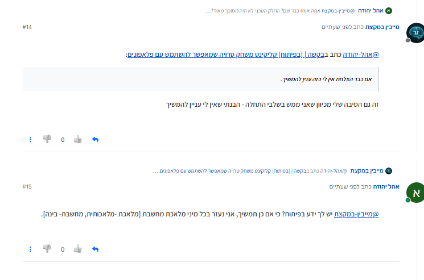Open three-dot menu on post #14

pyautogui.click(x=30, y=140)
